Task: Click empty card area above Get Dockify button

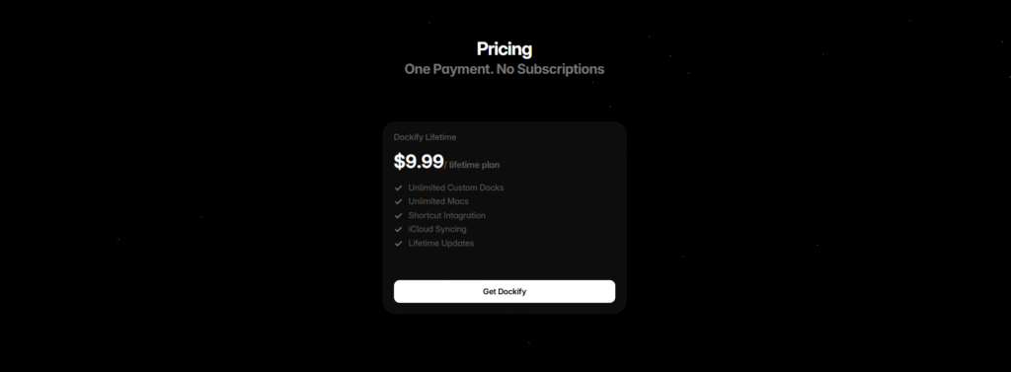Action: 505,264
